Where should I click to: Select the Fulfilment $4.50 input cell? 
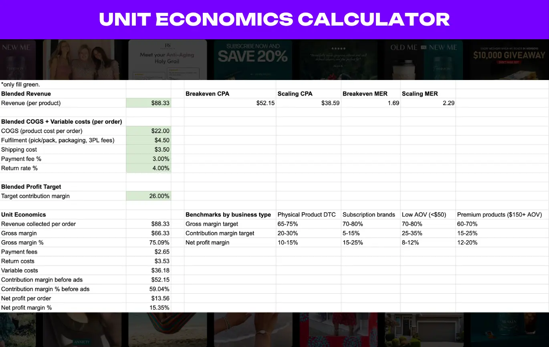[x=149, y=140]
